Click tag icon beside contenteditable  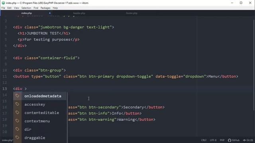[17, 112]
